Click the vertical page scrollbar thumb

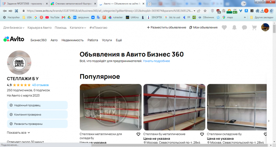[x=274, y=29]
